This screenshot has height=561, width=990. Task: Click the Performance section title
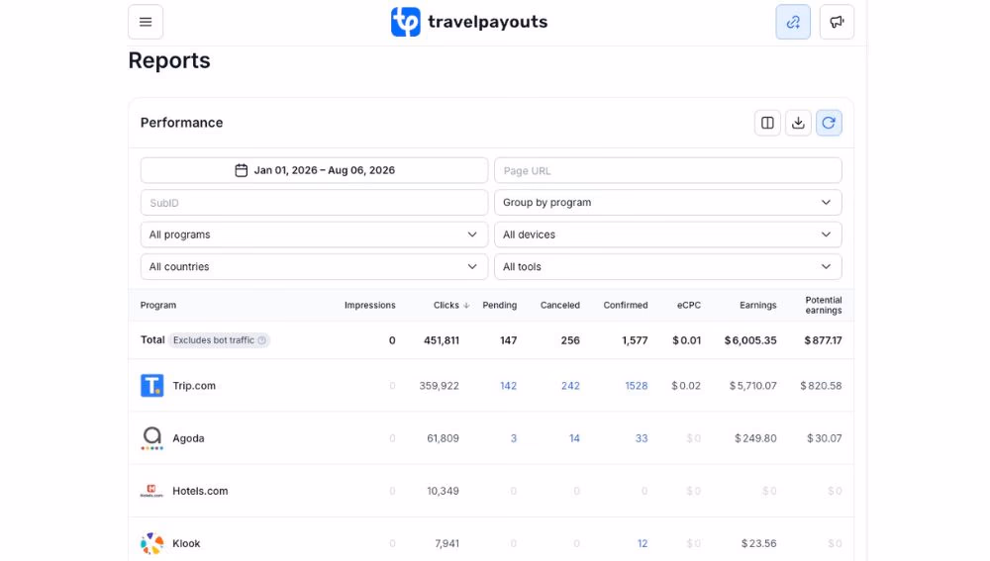click(182, 123)
